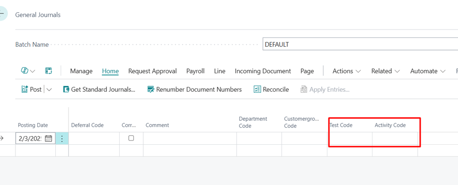The width and height of the screenshot is (458, 185).
Task: Expand the Post dropdown arrow
Action: coord(49,89)
